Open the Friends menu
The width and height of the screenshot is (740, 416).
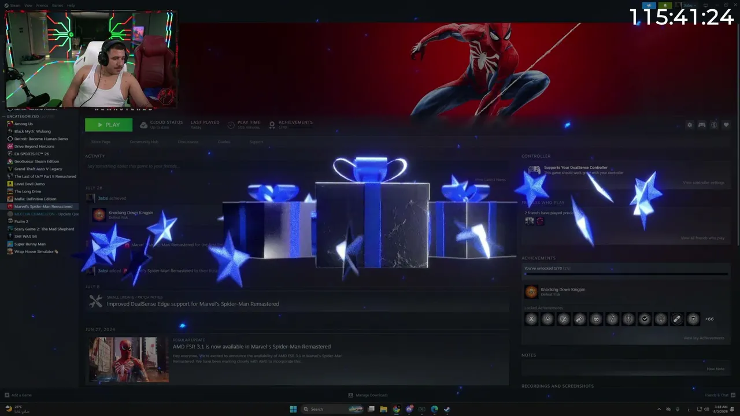(42, 5)
